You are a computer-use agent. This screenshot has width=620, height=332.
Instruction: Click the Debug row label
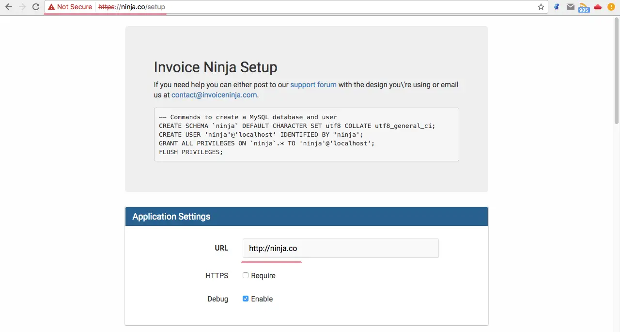click(x=218, y=299)
